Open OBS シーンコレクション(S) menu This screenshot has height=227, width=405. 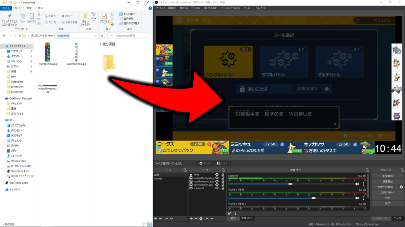[x=230, y=8]
